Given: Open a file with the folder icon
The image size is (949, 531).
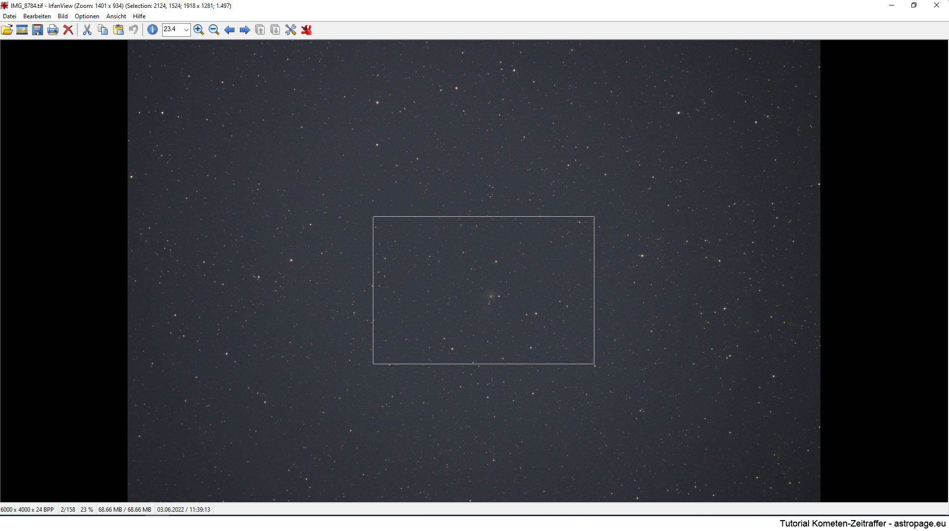Looking at the screenshot, I should pyautogui.click(x=7, y=30).
